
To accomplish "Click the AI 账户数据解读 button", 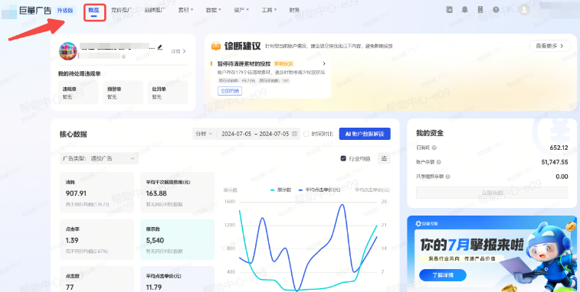I will (x=365, y=134).
